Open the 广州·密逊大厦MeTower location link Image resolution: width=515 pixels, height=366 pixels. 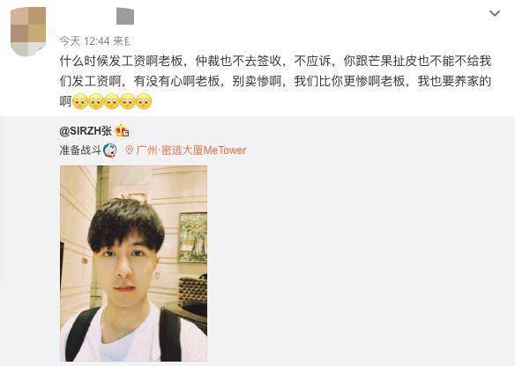(x=190, y=150)
